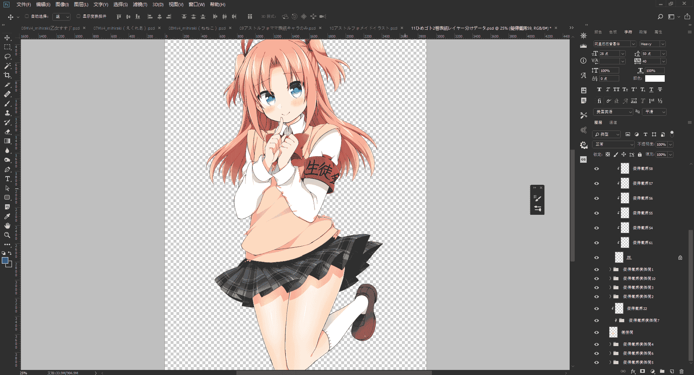Toggle visibility of layer ending in 22

click(x=597, y=308)
